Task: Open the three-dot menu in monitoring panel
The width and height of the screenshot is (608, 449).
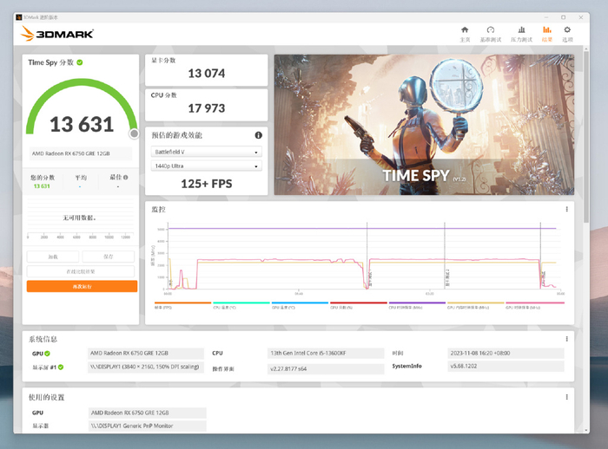Action: click(566, 209)
